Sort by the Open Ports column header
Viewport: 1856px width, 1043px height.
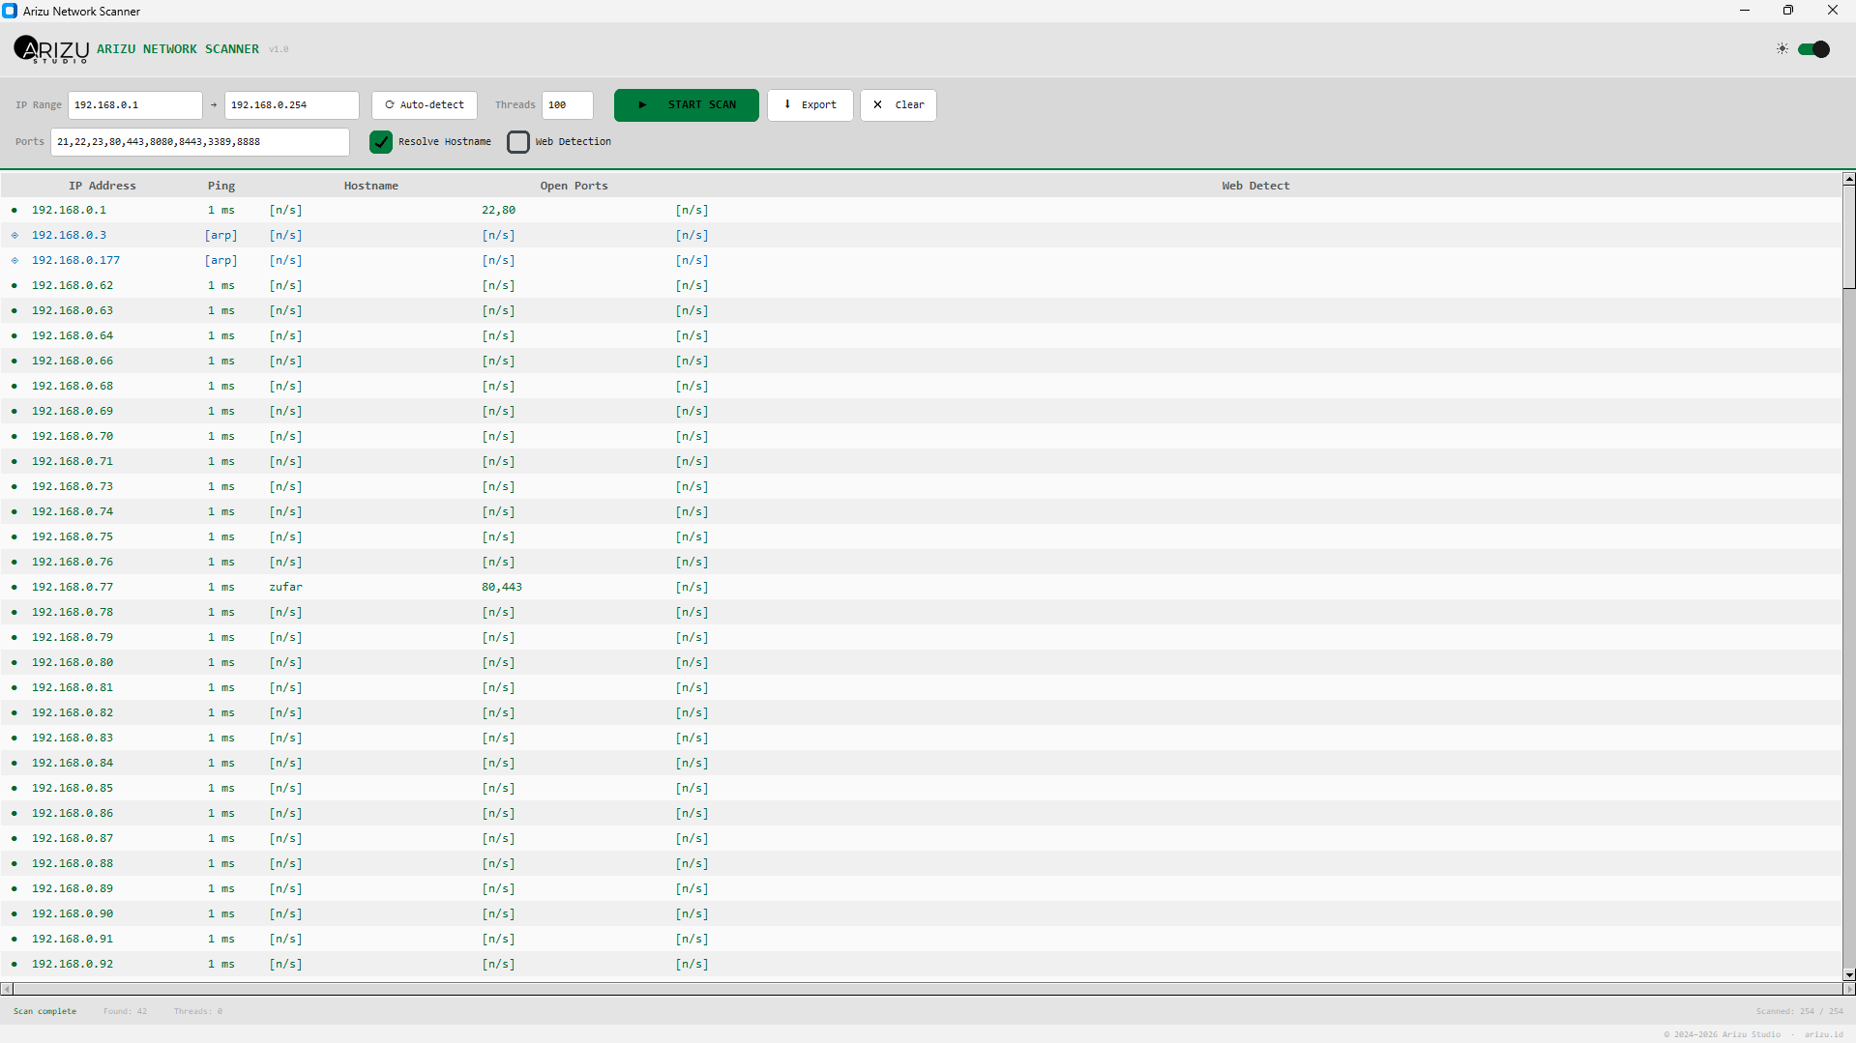click(574, 186)
